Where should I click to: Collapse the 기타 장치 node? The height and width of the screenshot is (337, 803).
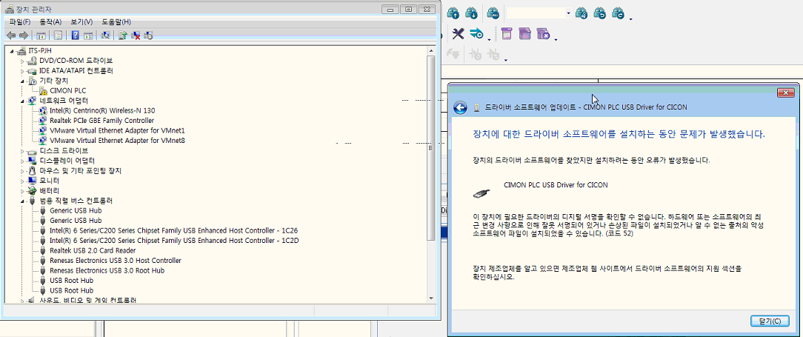pos(22,81)
